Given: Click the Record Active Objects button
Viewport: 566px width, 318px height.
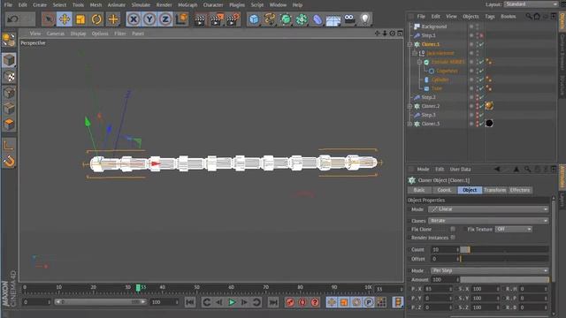Looking at the screenshot, I should tap(290, 302).
